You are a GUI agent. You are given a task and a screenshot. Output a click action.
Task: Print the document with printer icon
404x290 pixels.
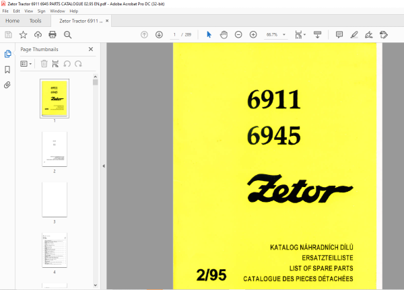53,34
